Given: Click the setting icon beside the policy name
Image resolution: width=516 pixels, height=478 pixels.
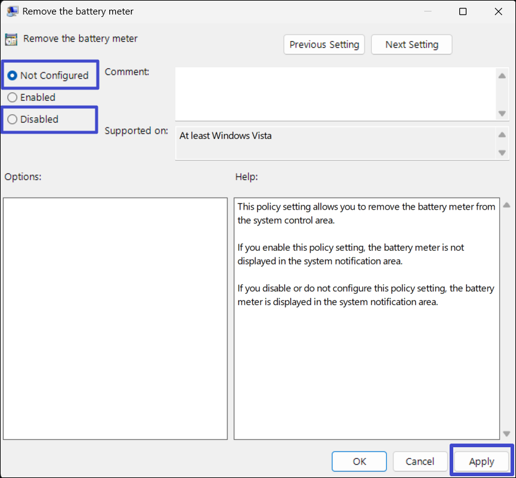Looking at the screenshot, I should pos(11,39).
